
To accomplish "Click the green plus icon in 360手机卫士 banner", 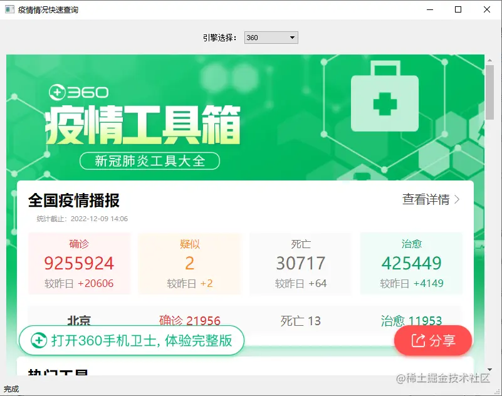I will (x=39, y=340).
